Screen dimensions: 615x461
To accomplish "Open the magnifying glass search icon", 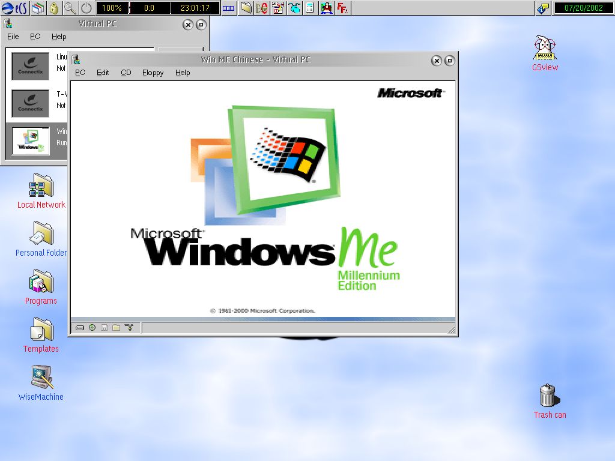I will click(70, 8).
